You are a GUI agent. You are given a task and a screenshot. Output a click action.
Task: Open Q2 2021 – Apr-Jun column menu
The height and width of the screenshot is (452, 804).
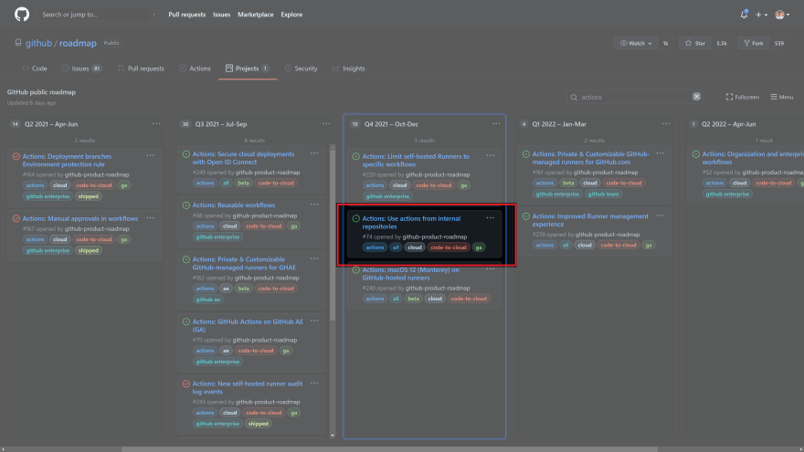[x=156, y=123]
